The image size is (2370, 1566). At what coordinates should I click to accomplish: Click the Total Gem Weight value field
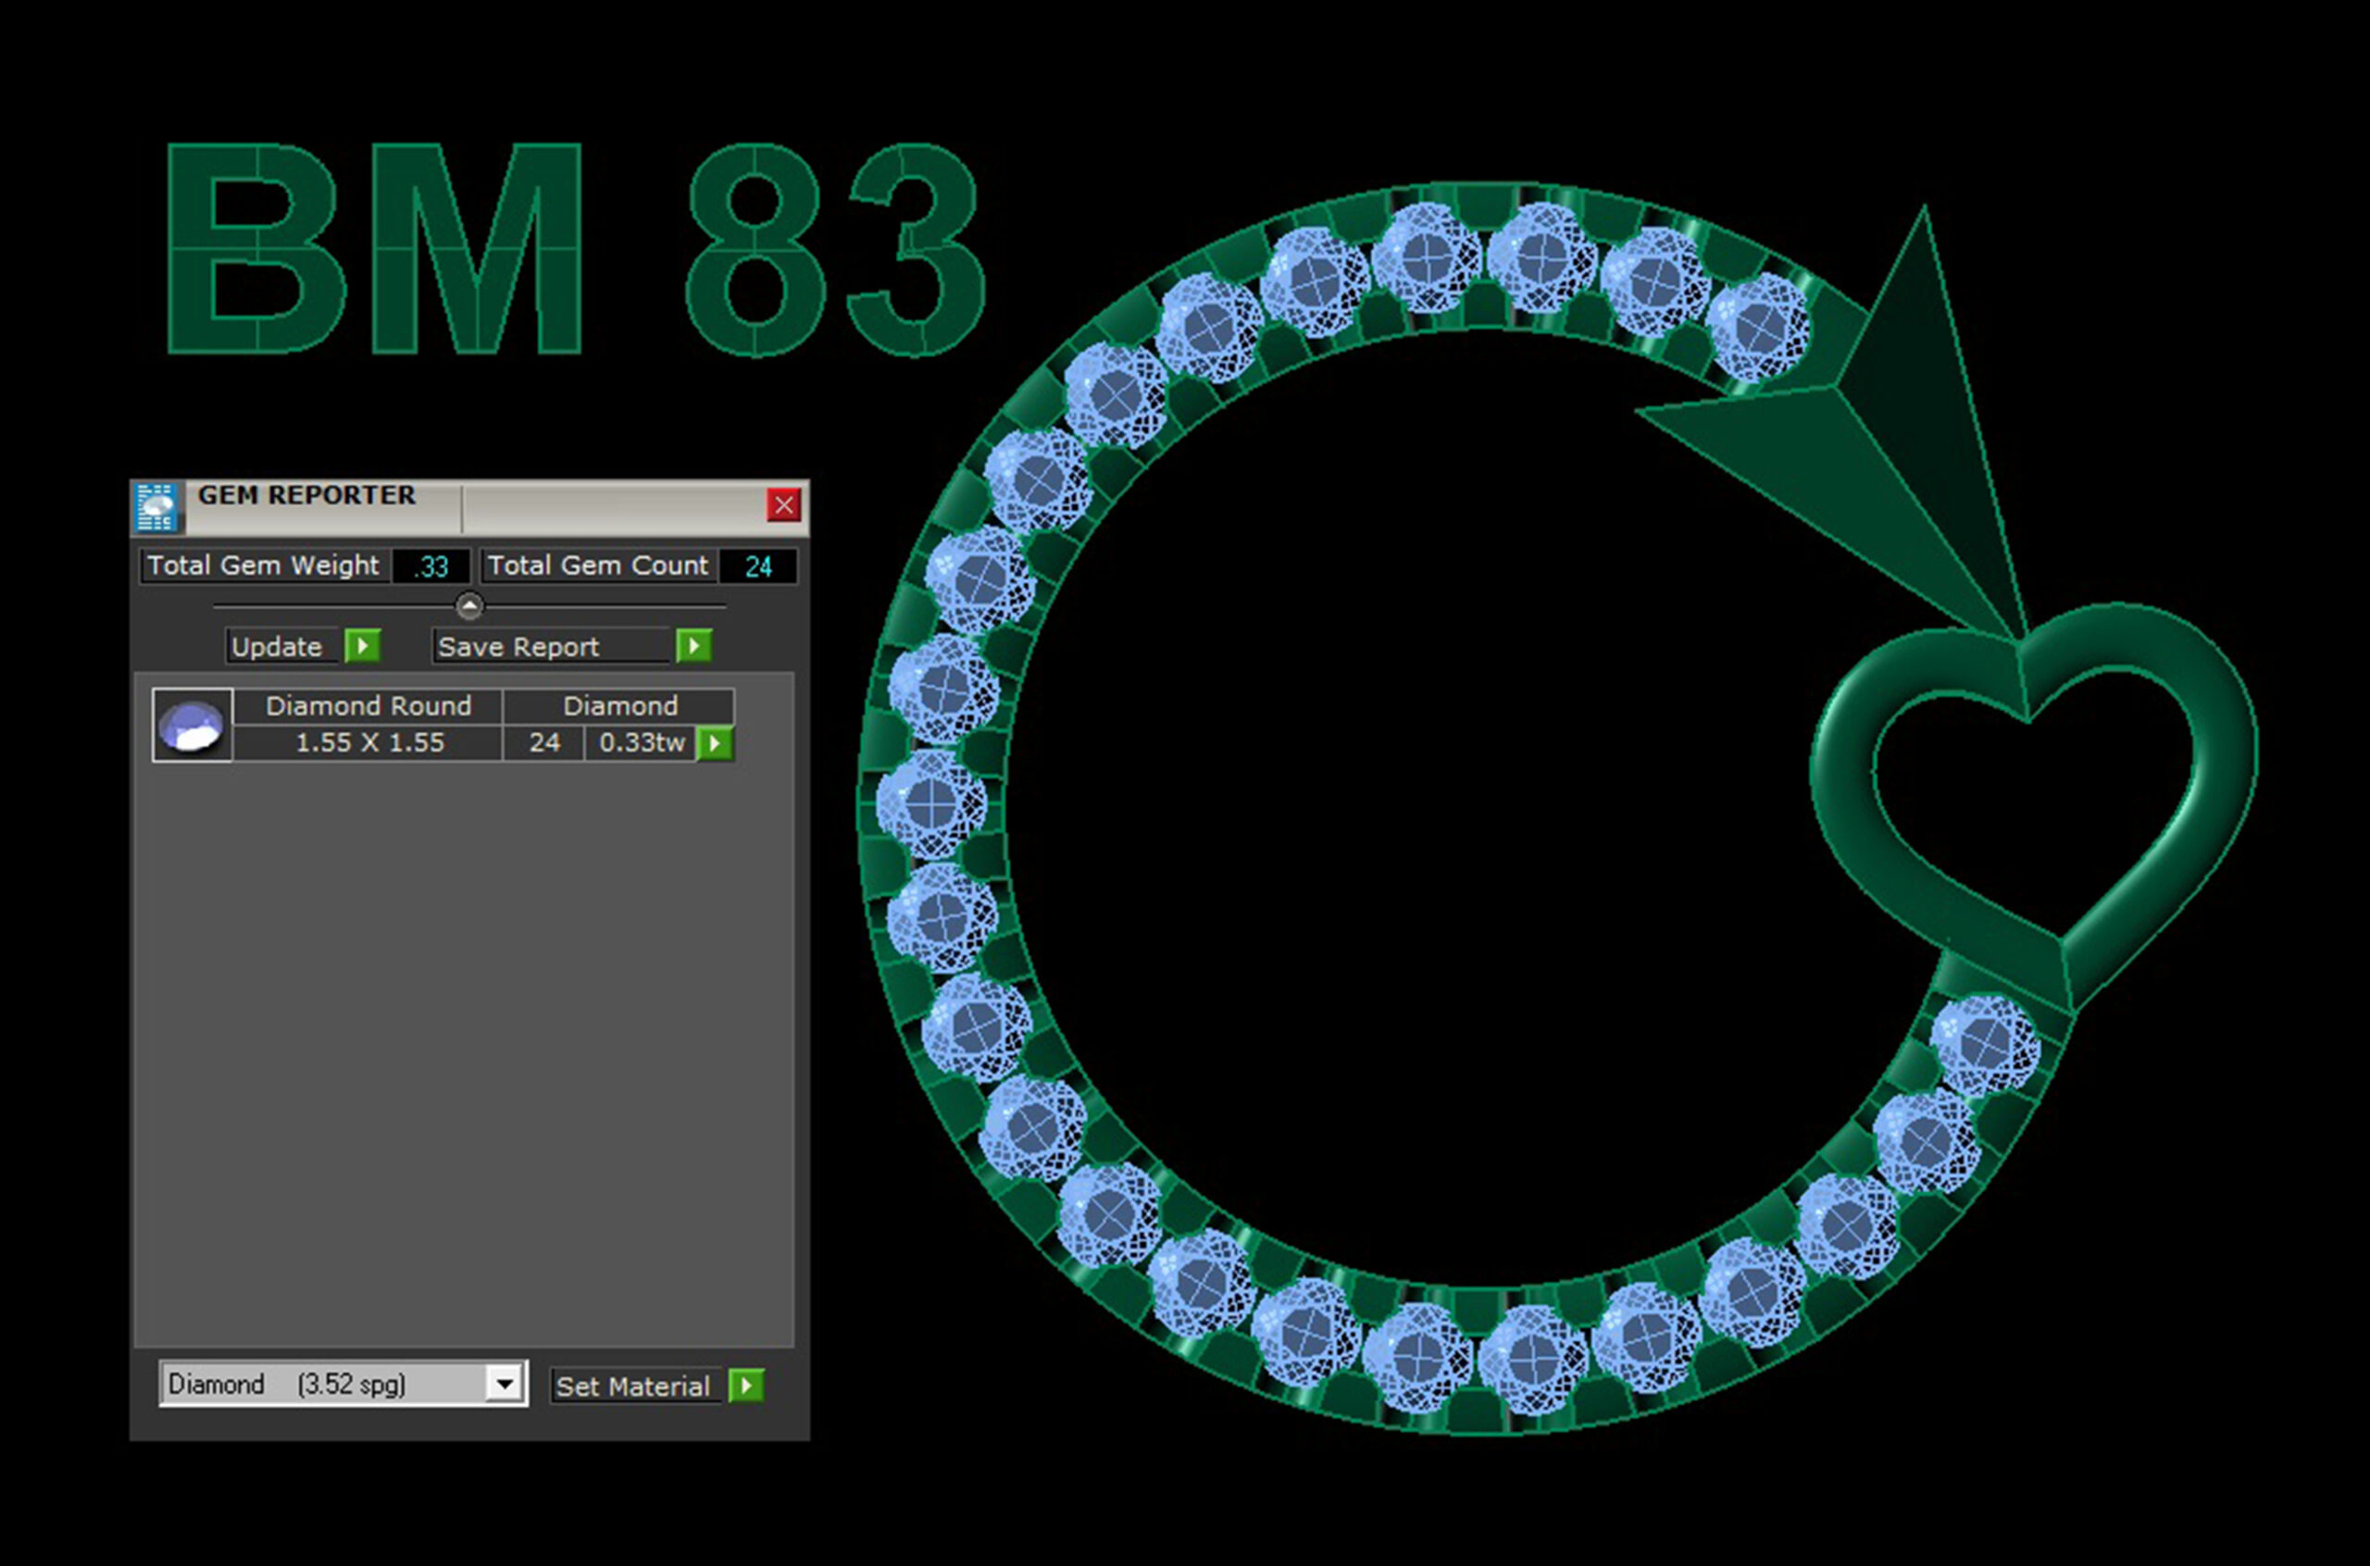click(x=431, y=566)
